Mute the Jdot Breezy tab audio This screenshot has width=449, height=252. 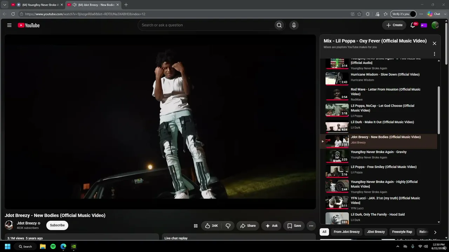point(74,5)
